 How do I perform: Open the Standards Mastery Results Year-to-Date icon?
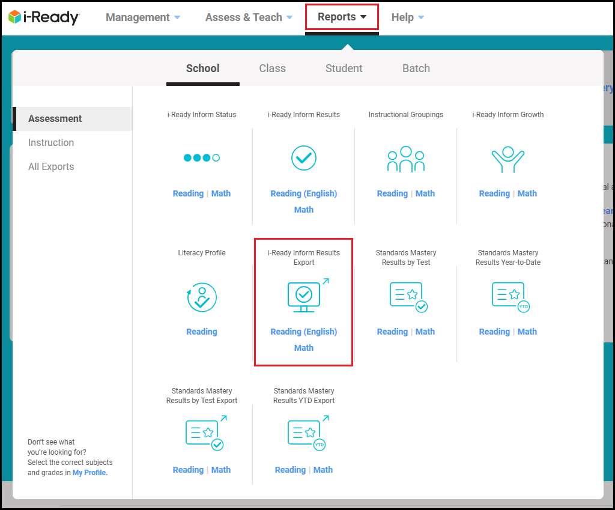point(510,297)
